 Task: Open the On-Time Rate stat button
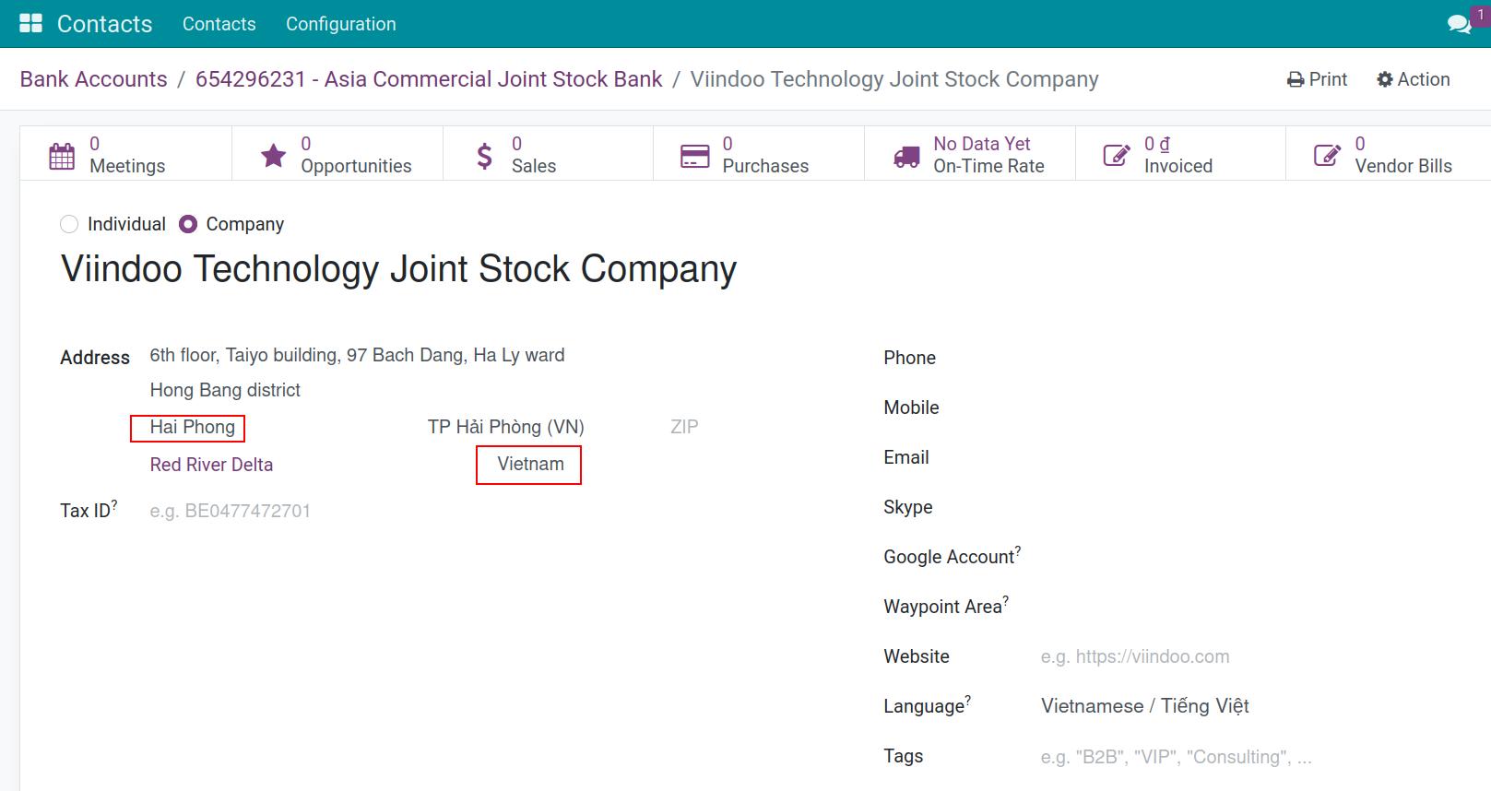point(970,155)
